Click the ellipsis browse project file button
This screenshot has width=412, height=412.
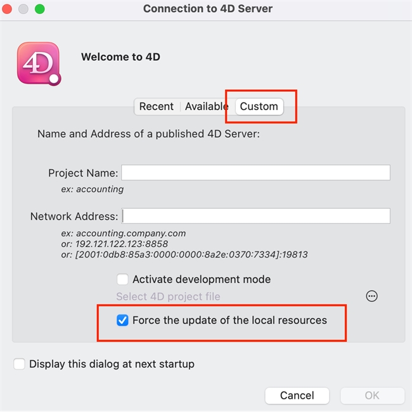click(372, 296)
